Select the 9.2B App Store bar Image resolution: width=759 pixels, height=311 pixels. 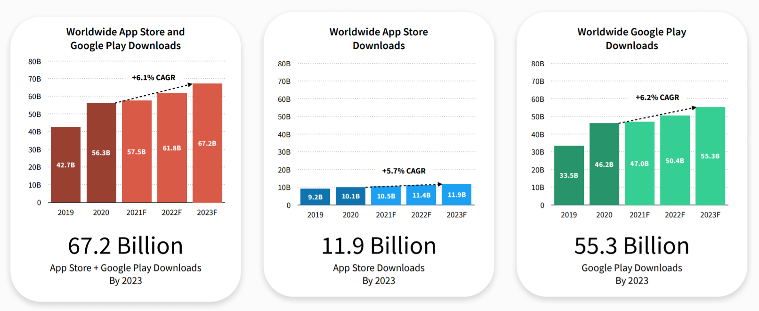pyautogui.click(x=315, y=196)
